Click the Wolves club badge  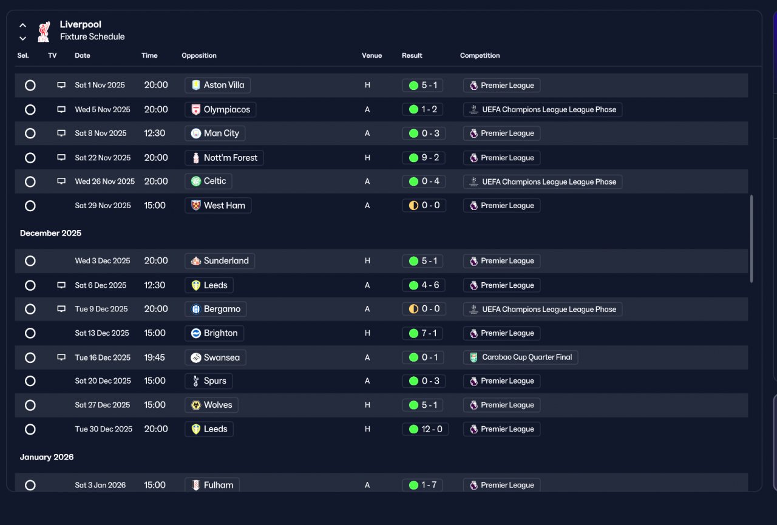[195, 405]
